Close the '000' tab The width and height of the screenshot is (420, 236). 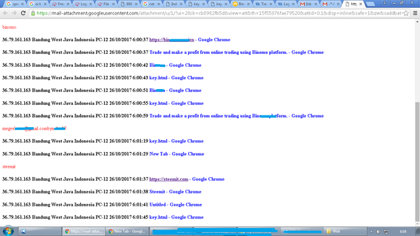coord(136,4)
